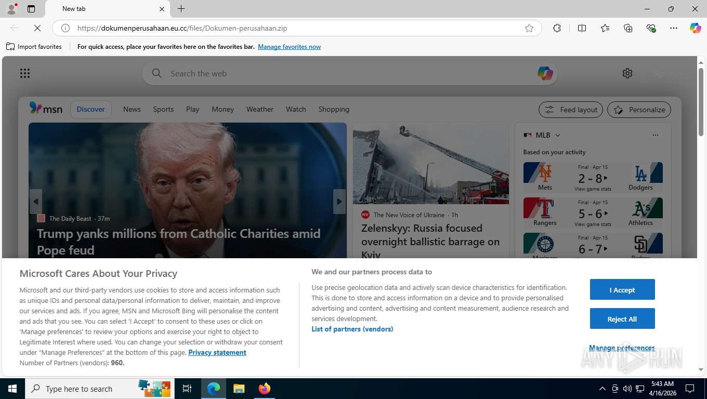Screen dimensions: 707x399
Task: Open Edge Settings and more menu
Action: [x=674, y=28]
